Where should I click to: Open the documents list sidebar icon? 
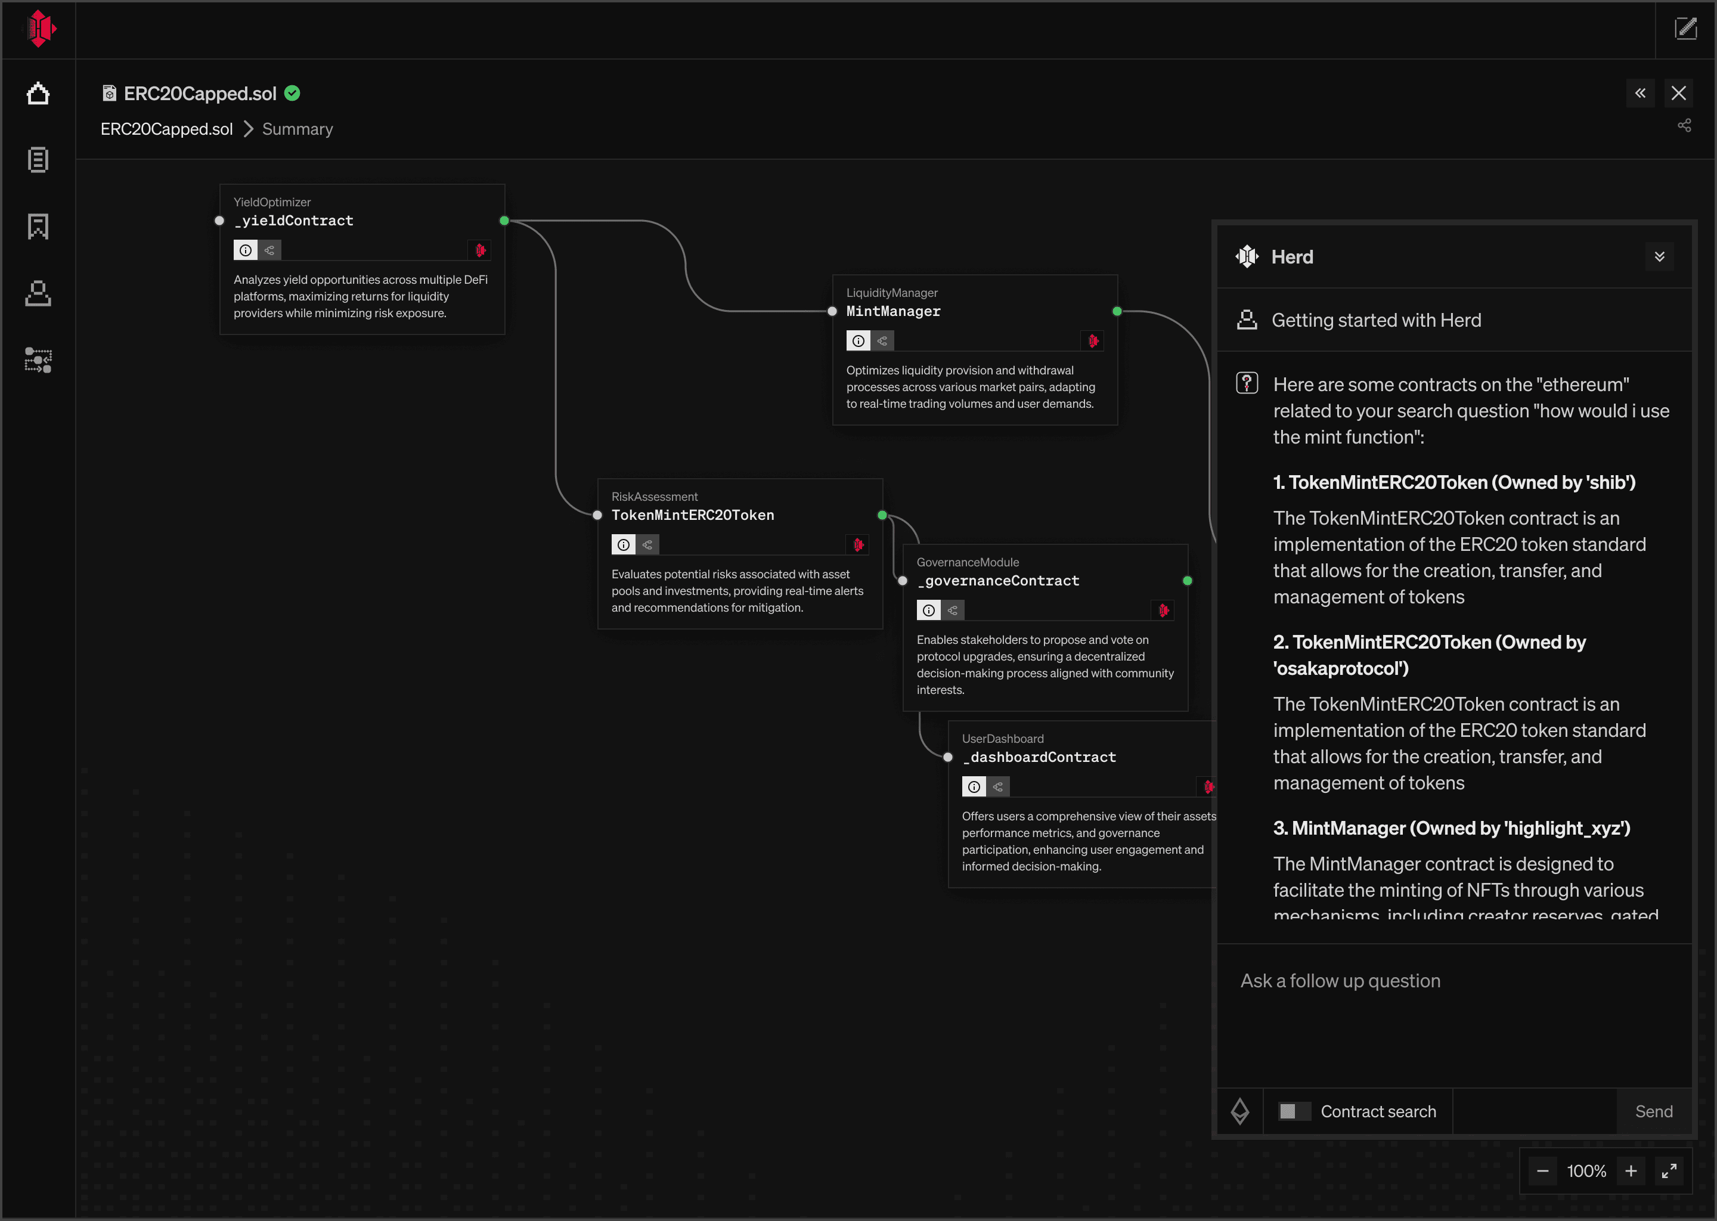pos(38,160)
